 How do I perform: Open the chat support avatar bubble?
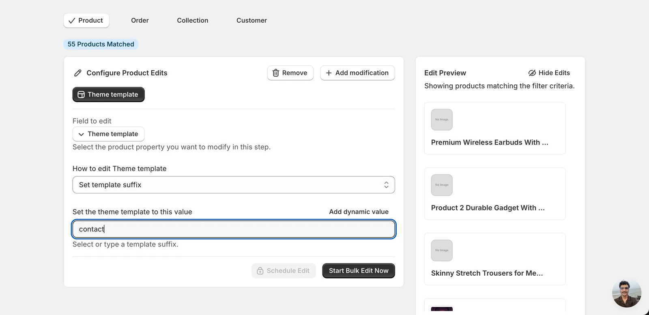pos(627,293)
